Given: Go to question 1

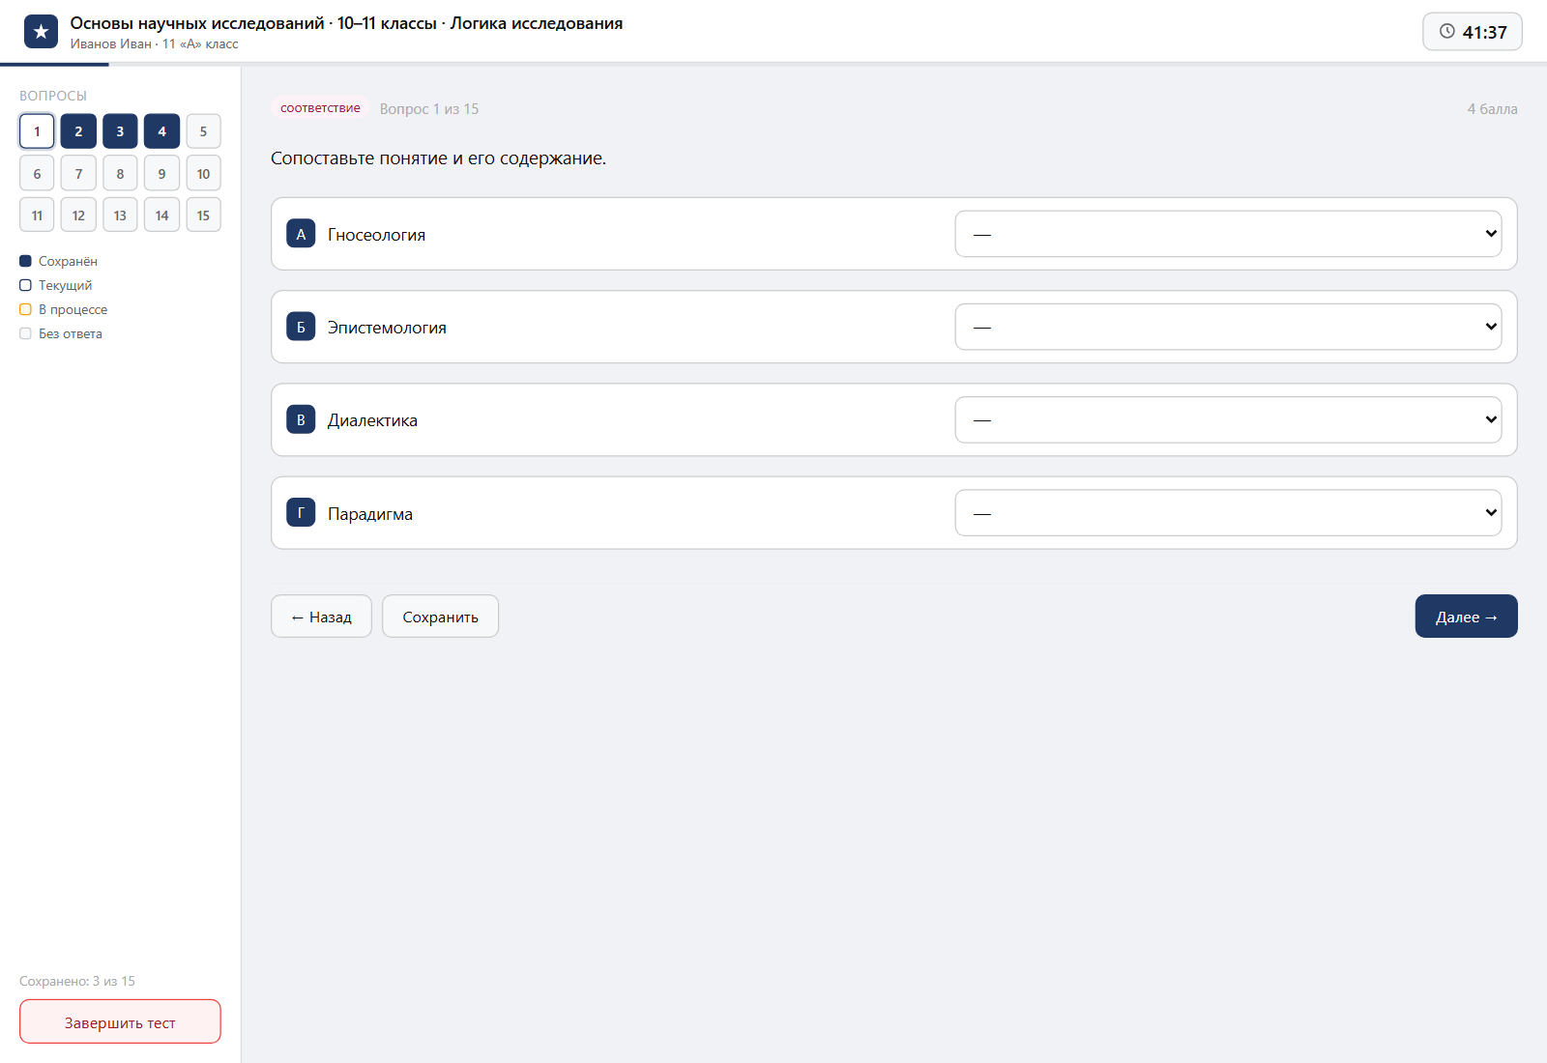Looking at the screenshot, I should (x=37, y=131).
